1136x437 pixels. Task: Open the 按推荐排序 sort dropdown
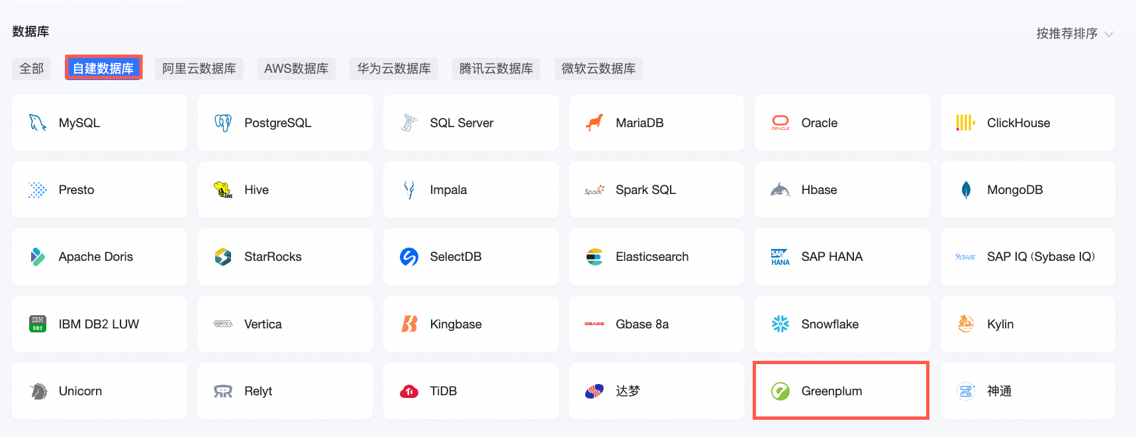tap(1074, 34)
